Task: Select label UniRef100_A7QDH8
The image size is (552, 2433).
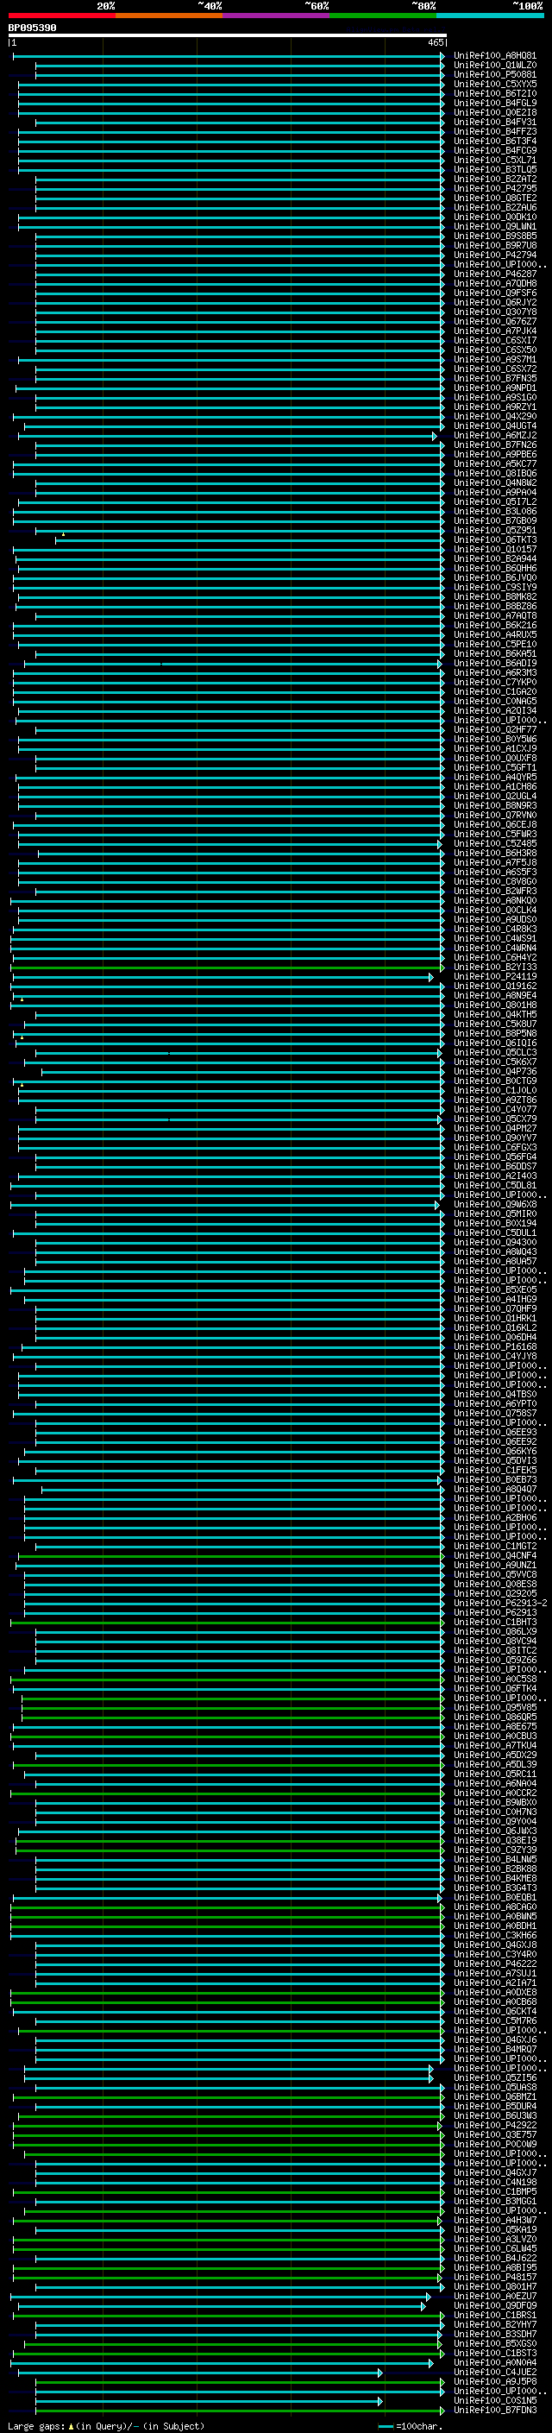Action: coord(495,283)
